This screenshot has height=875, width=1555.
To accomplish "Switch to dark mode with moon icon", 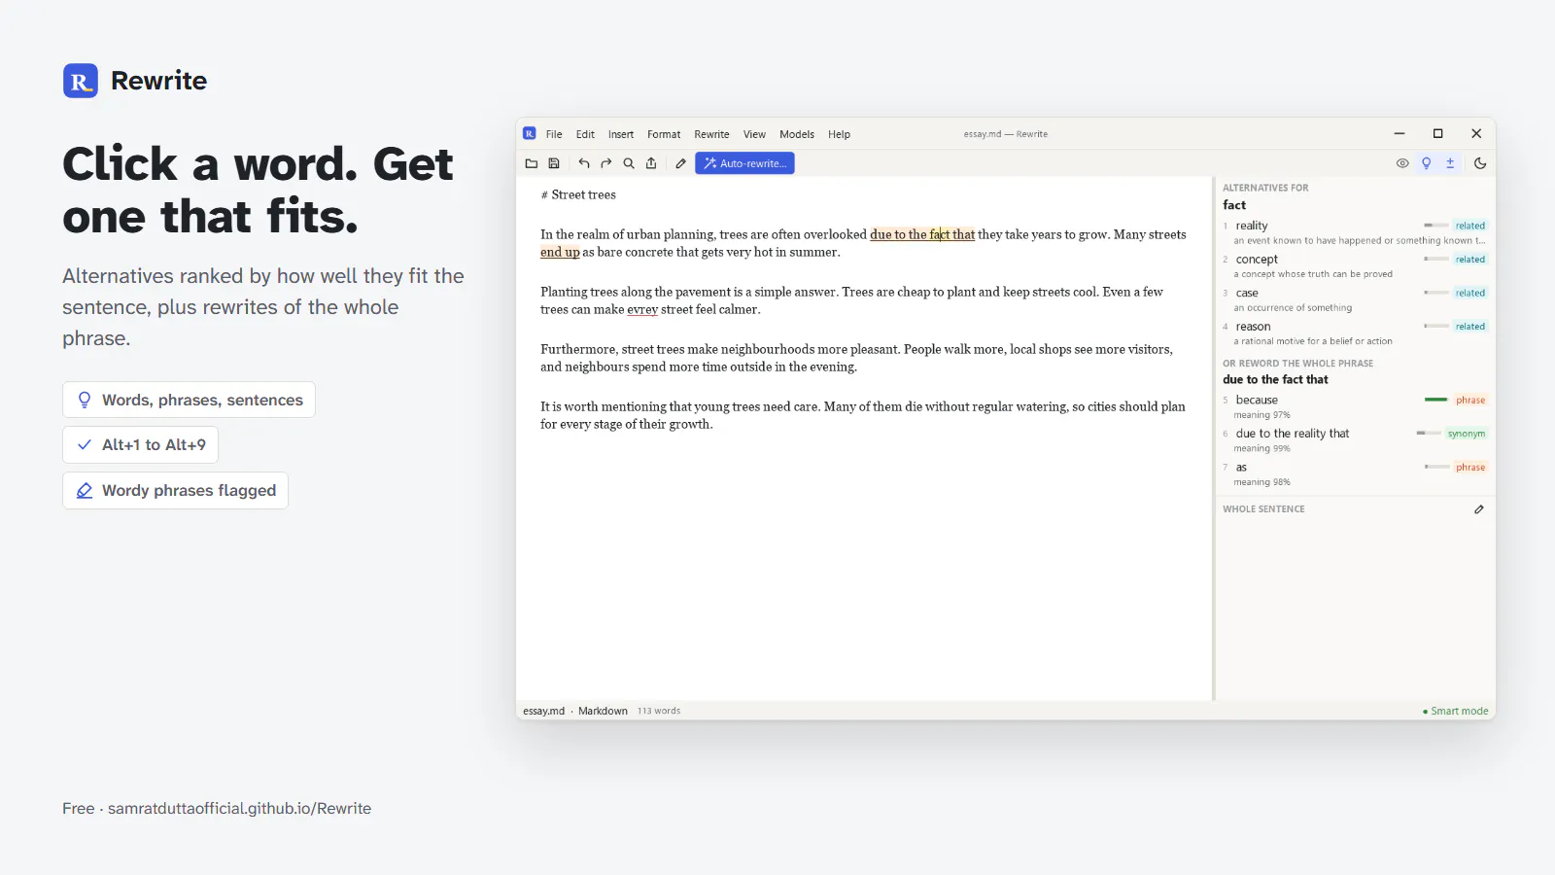I will pos(1480,163).
